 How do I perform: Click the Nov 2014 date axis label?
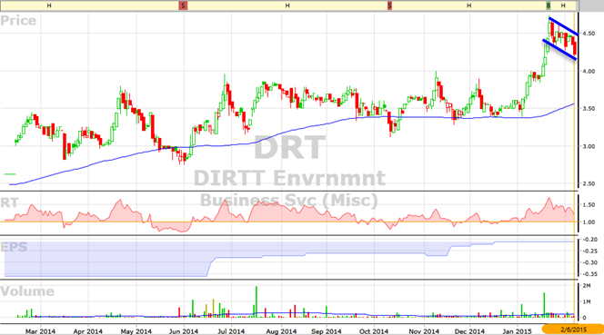424,331
